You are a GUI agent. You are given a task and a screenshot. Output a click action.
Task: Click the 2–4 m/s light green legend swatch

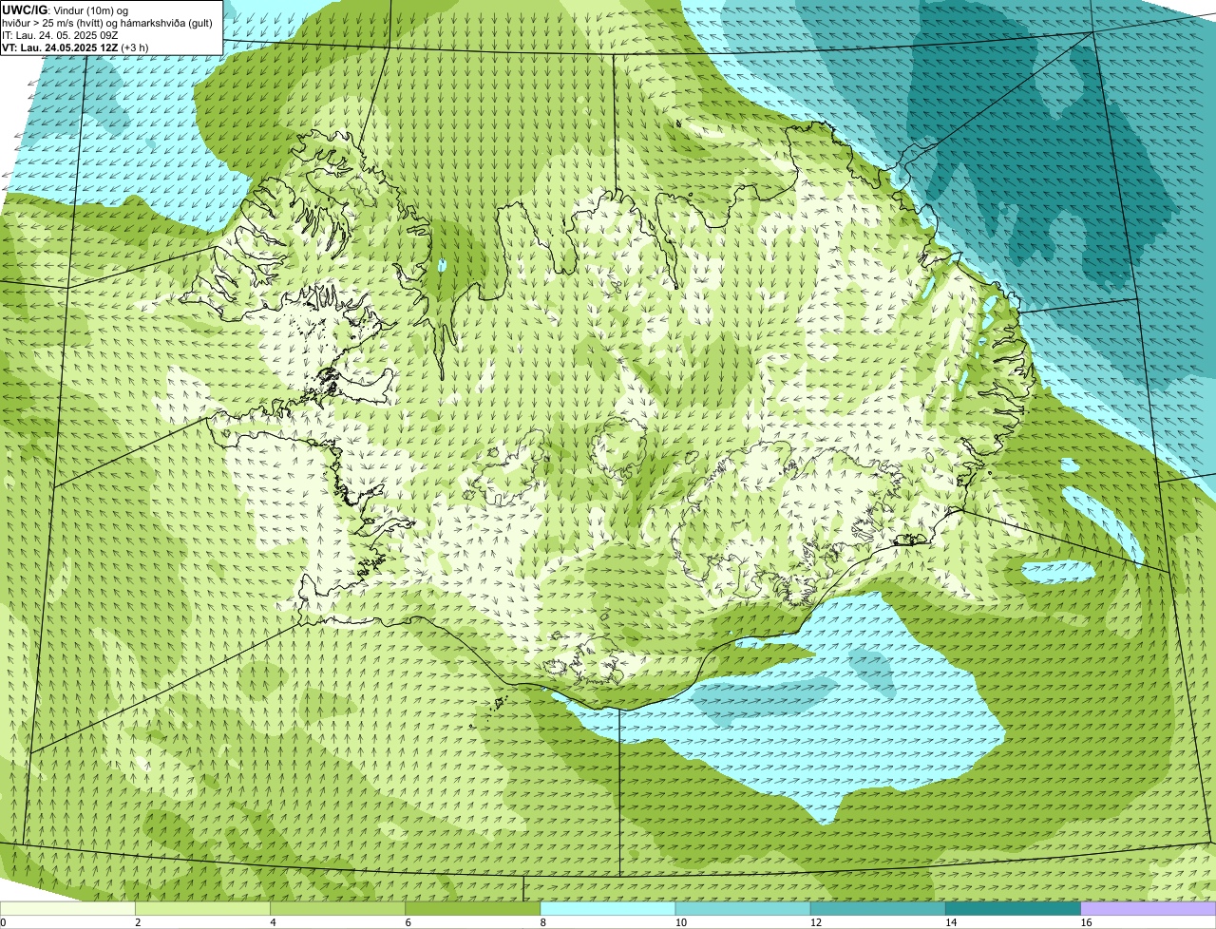(x=203, y=909)
